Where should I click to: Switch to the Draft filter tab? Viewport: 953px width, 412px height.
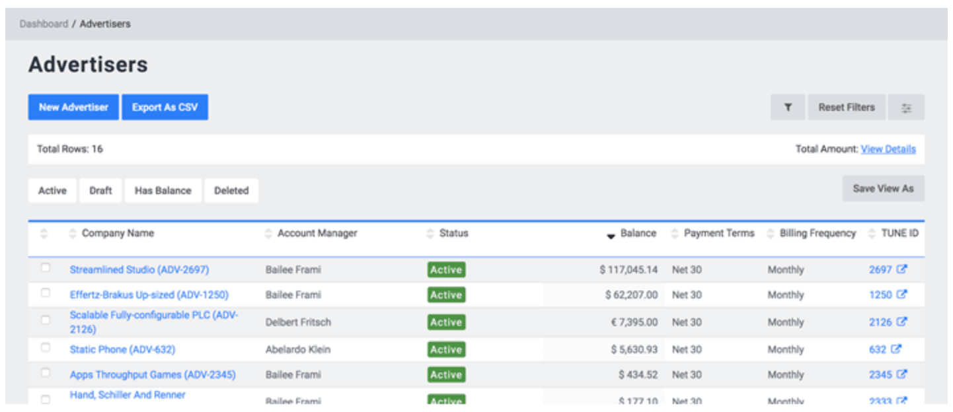pyautogui.click(x=100, y=190)
